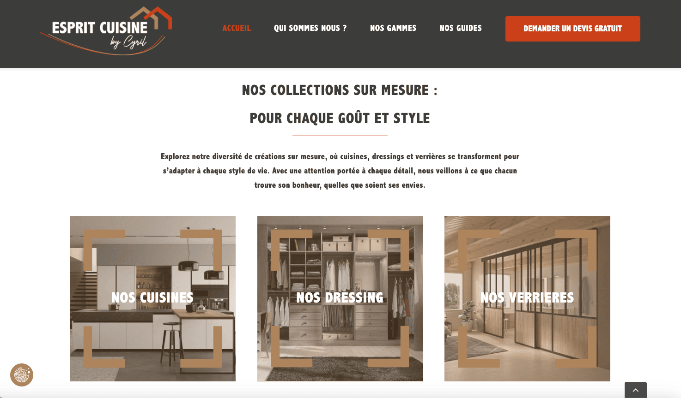Open the Nos Verrieres image tile
681x398 pixels.
(527, 298)
